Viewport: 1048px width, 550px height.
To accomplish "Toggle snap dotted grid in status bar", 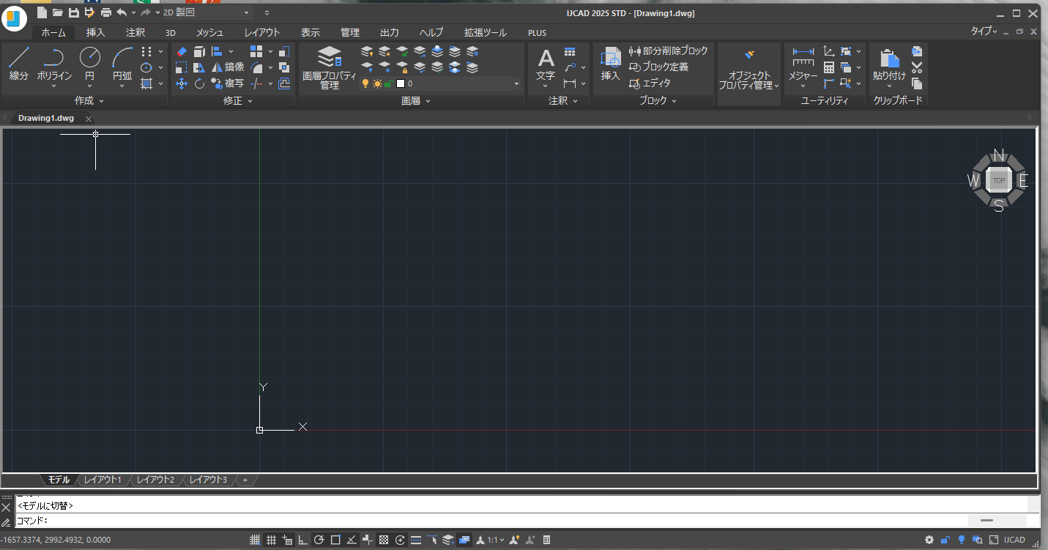I will (255, 540).
